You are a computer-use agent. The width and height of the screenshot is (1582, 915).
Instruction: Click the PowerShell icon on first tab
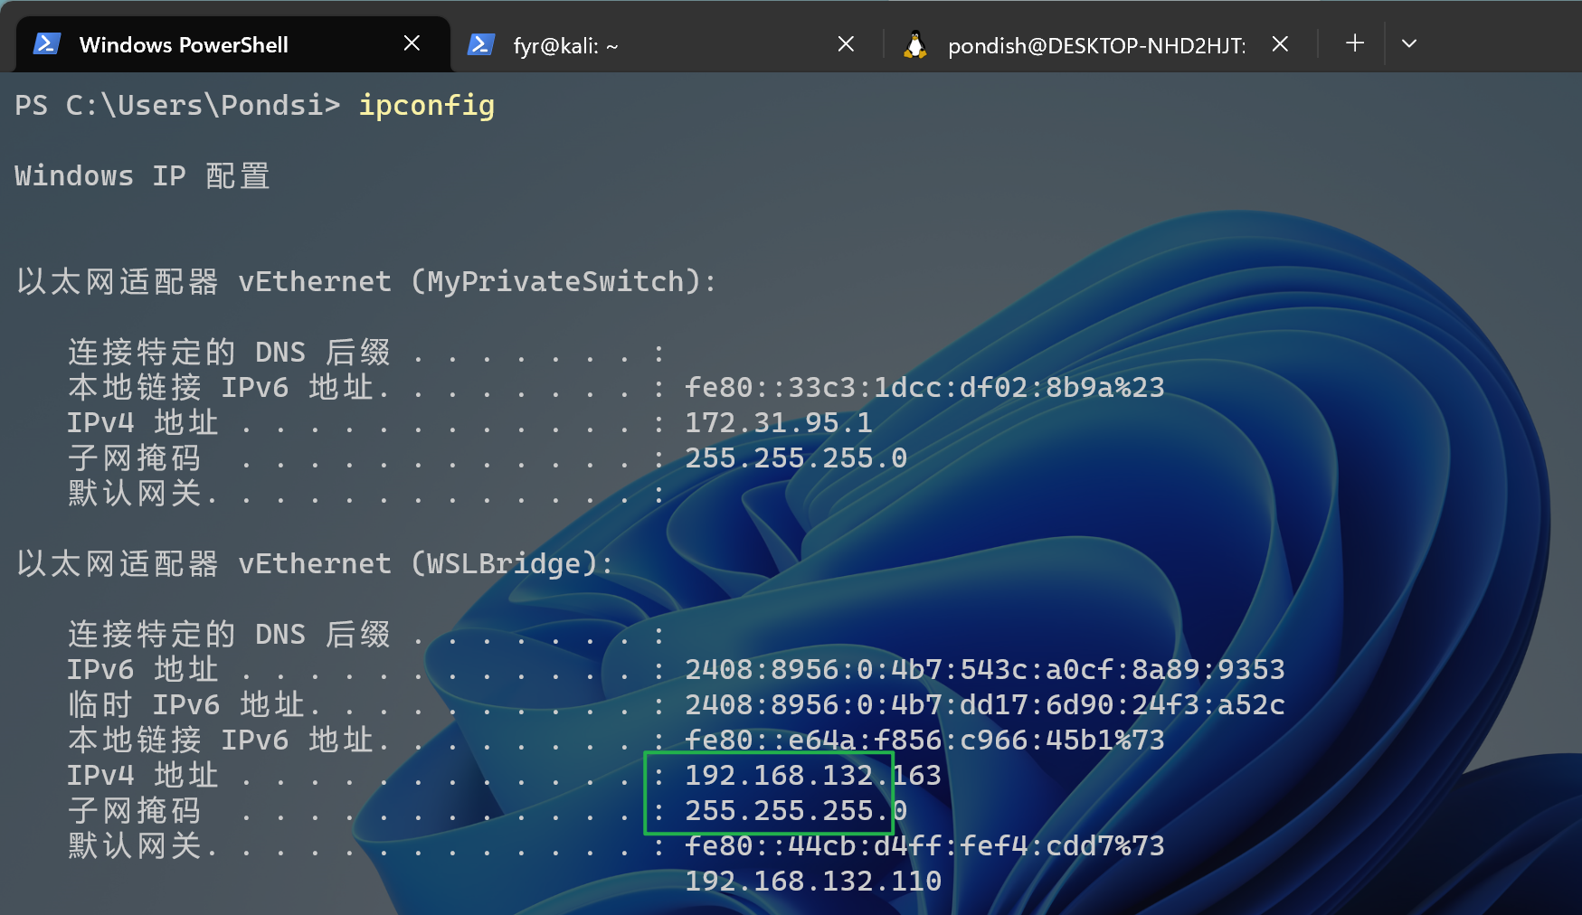pos(47,43)
